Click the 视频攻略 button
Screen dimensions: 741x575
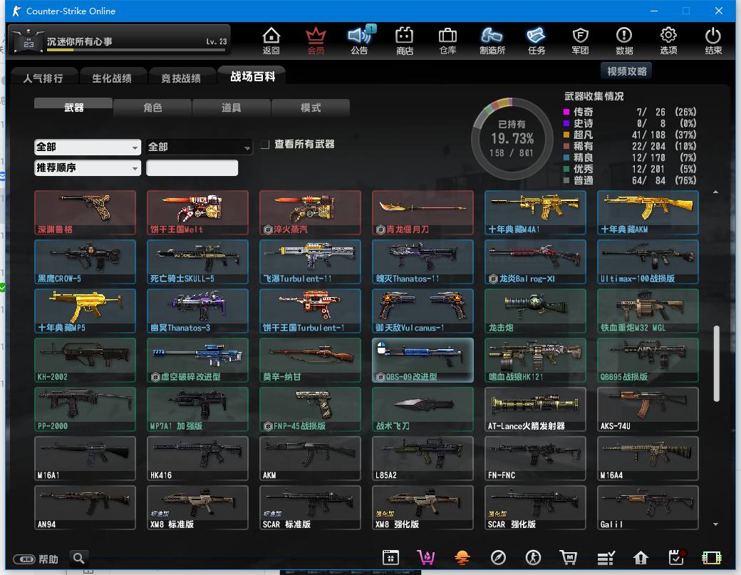tap(627, 71)
